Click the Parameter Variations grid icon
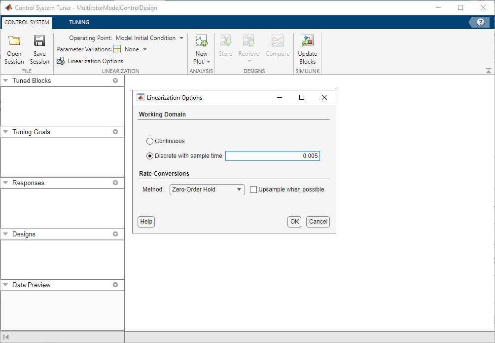This screenshot has height=343, width=495. [117, 49]
